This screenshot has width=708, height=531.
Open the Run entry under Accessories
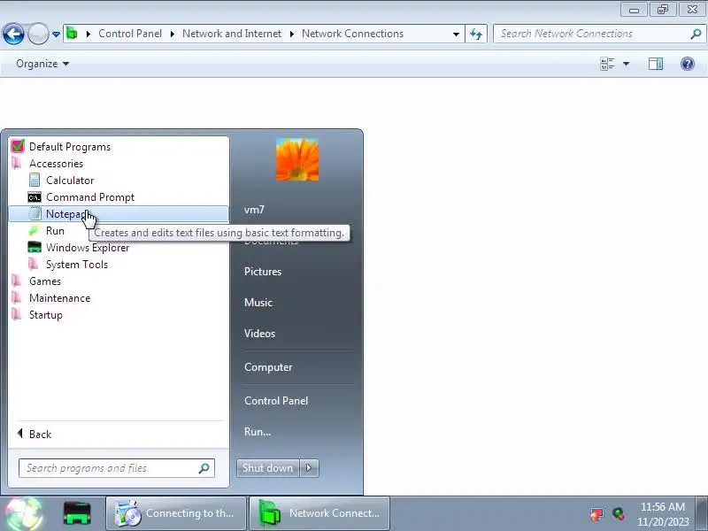coord(55,231)
